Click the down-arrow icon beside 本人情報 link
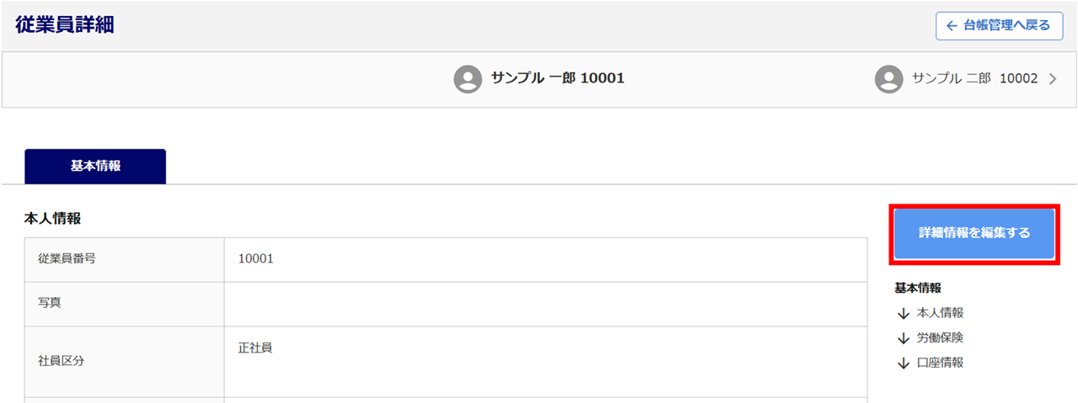Image resolution: width=1078 pixels, height=403 pixels. click(904, 313)
